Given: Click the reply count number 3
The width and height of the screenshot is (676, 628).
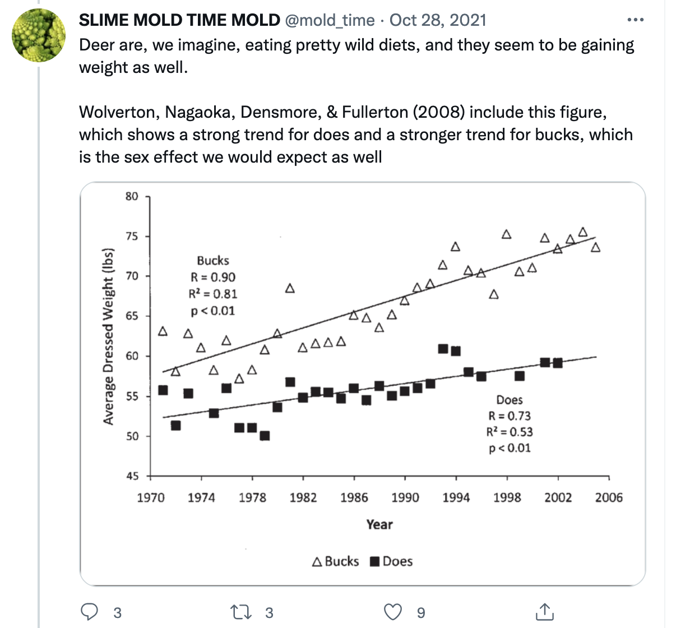Looking at the screenshot, I should (117, 613).
